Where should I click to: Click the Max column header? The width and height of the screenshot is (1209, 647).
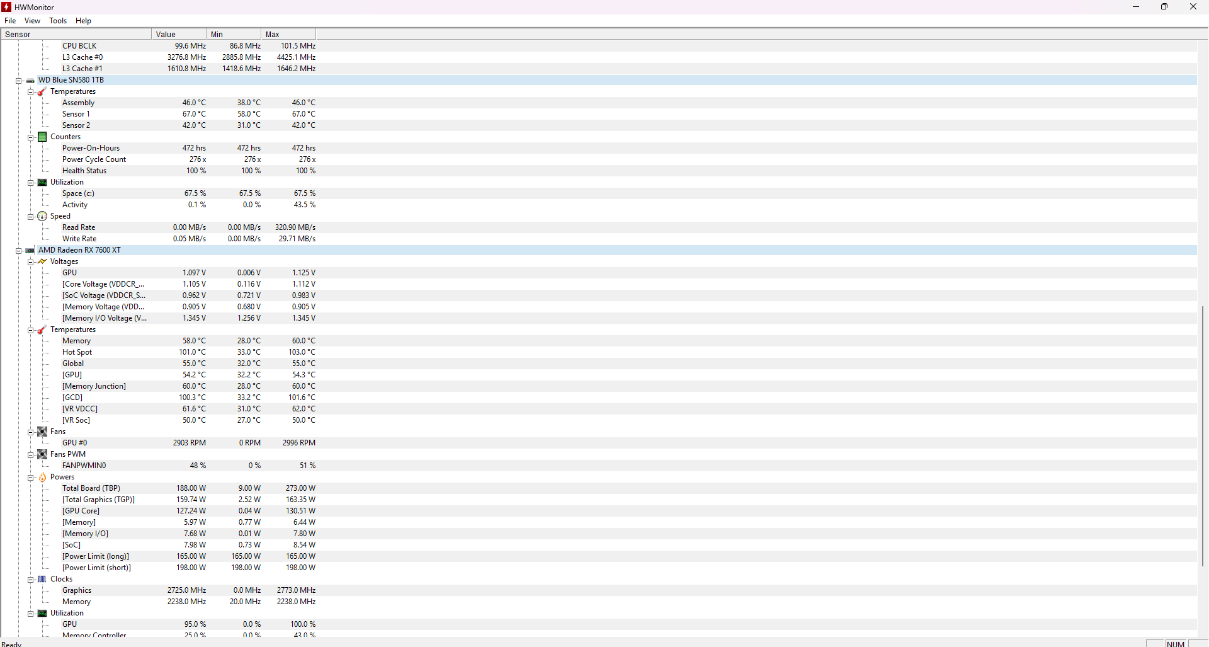[x=288, y=34]
